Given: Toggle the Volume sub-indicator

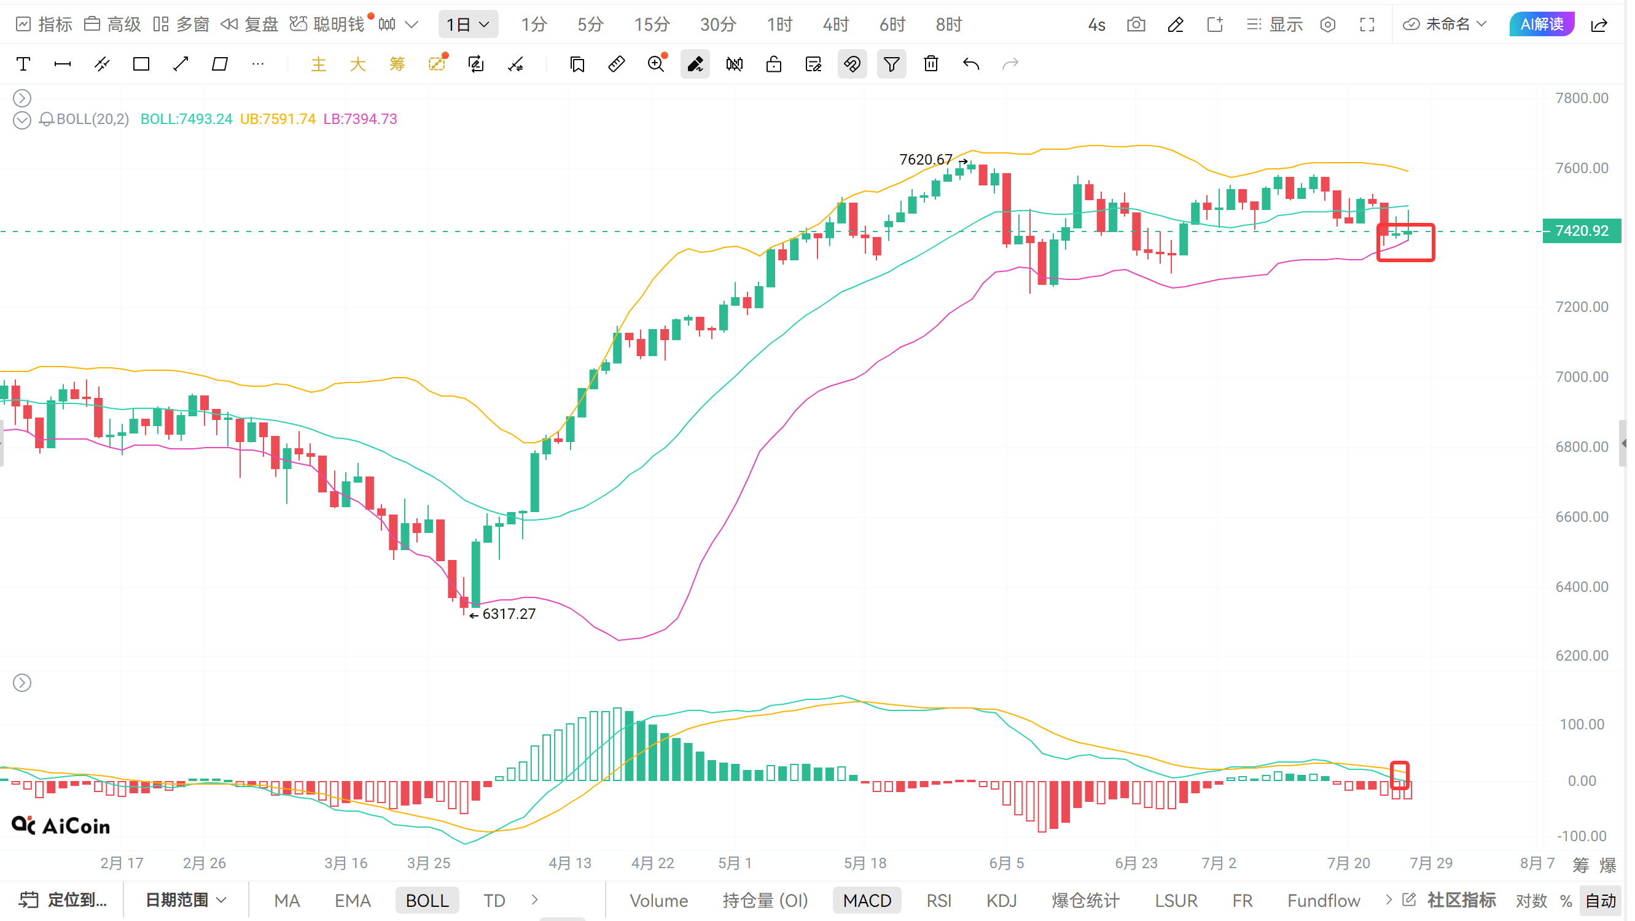Looking at the screenshot, I should coord(659,901).
